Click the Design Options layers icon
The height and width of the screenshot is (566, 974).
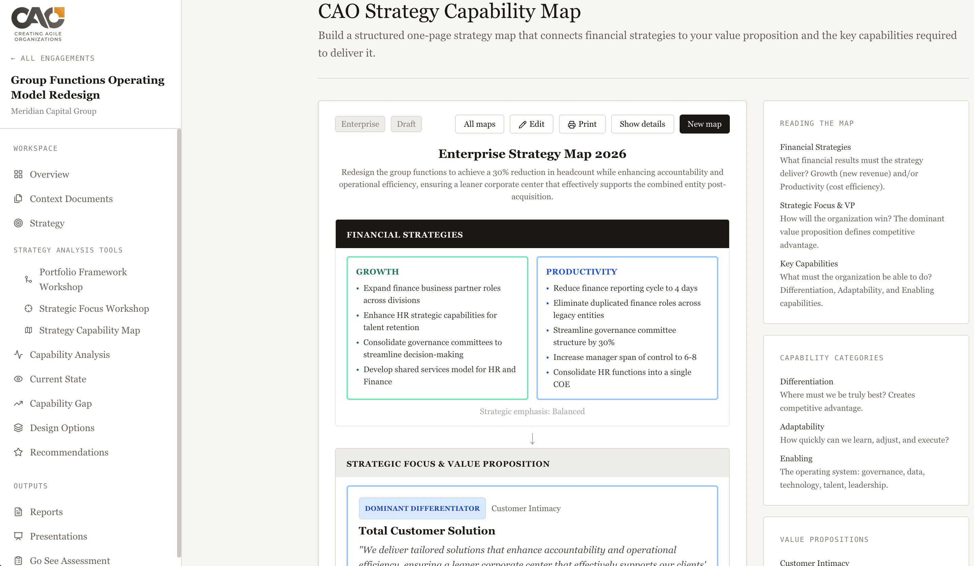pos(18,428)
